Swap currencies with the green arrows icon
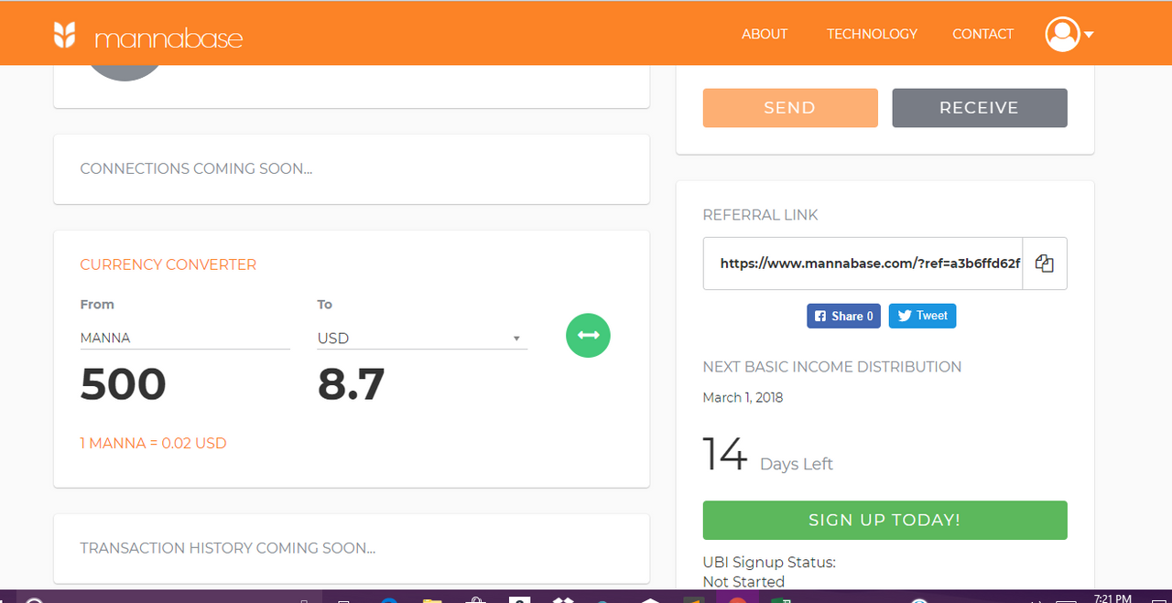 click(x=589, y=335)
